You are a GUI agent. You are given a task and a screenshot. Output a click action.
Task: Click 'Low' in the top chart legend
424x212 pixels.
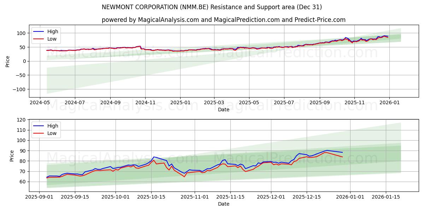point(52,39)
